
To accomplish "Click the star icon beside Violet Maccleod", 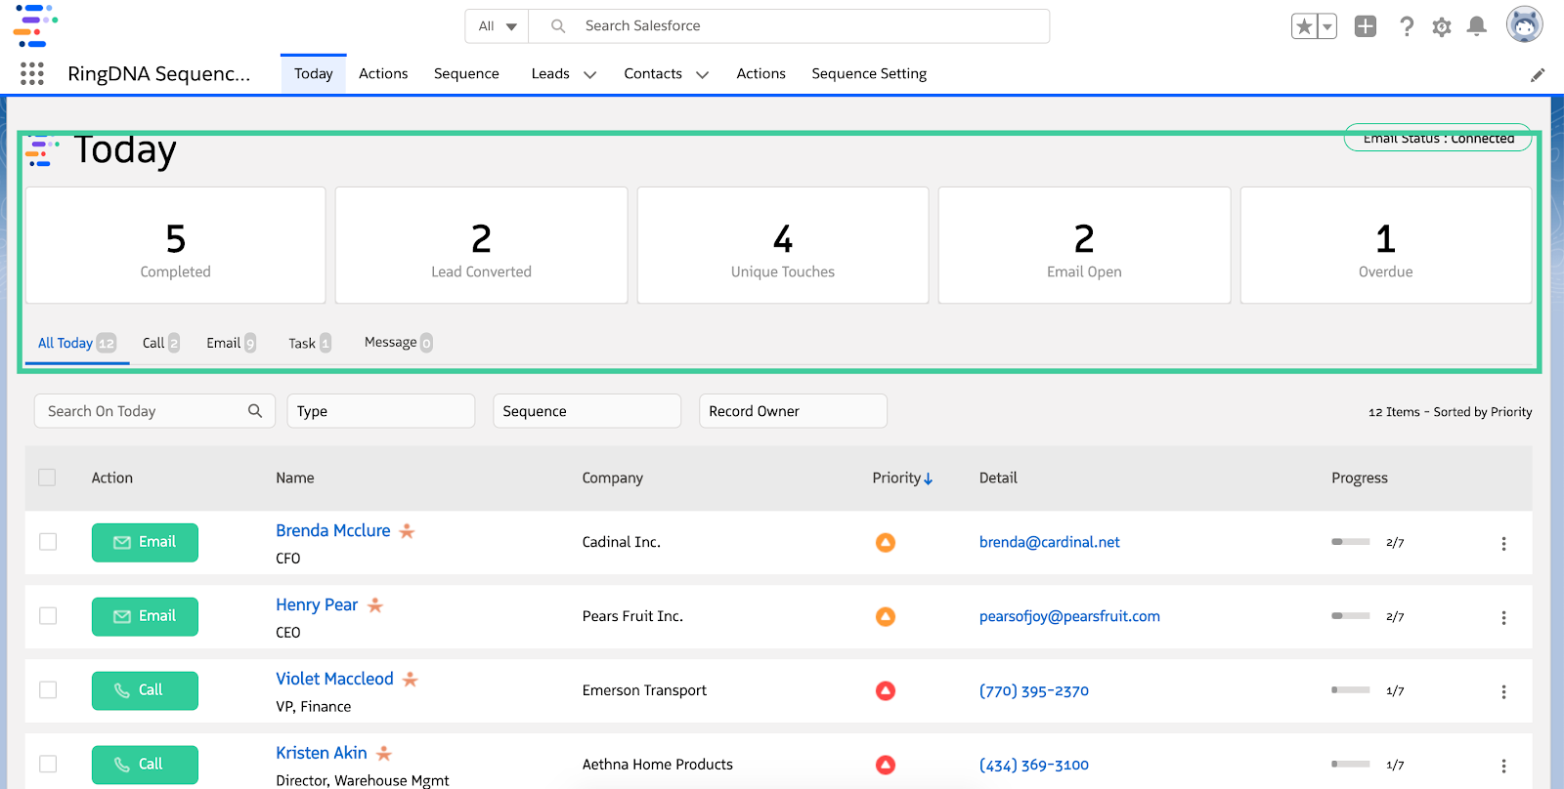I will click(411, 680).
